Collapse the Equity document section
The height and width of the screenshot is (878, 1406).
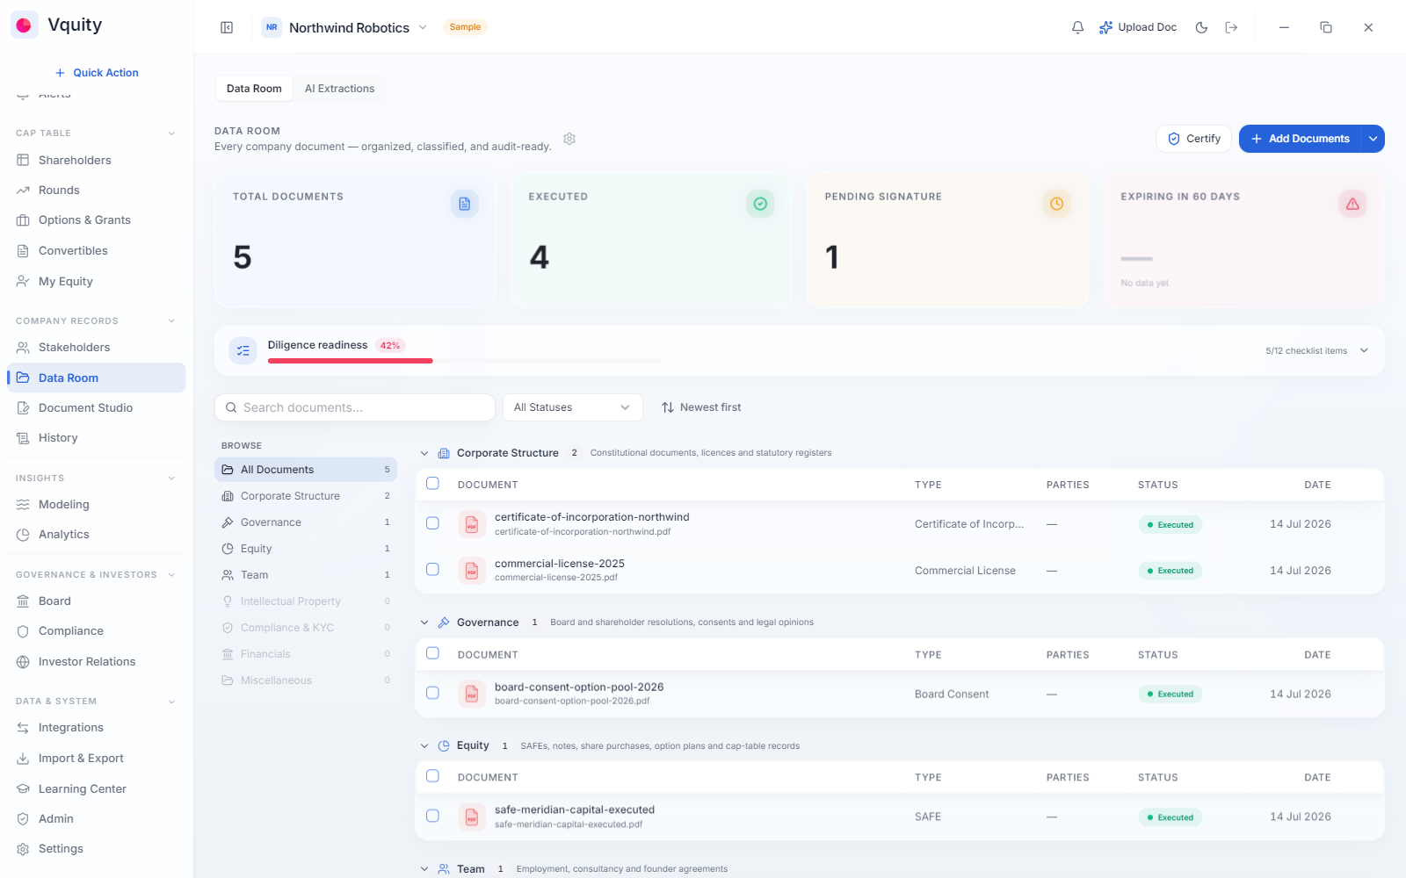(x=424, y=745)
